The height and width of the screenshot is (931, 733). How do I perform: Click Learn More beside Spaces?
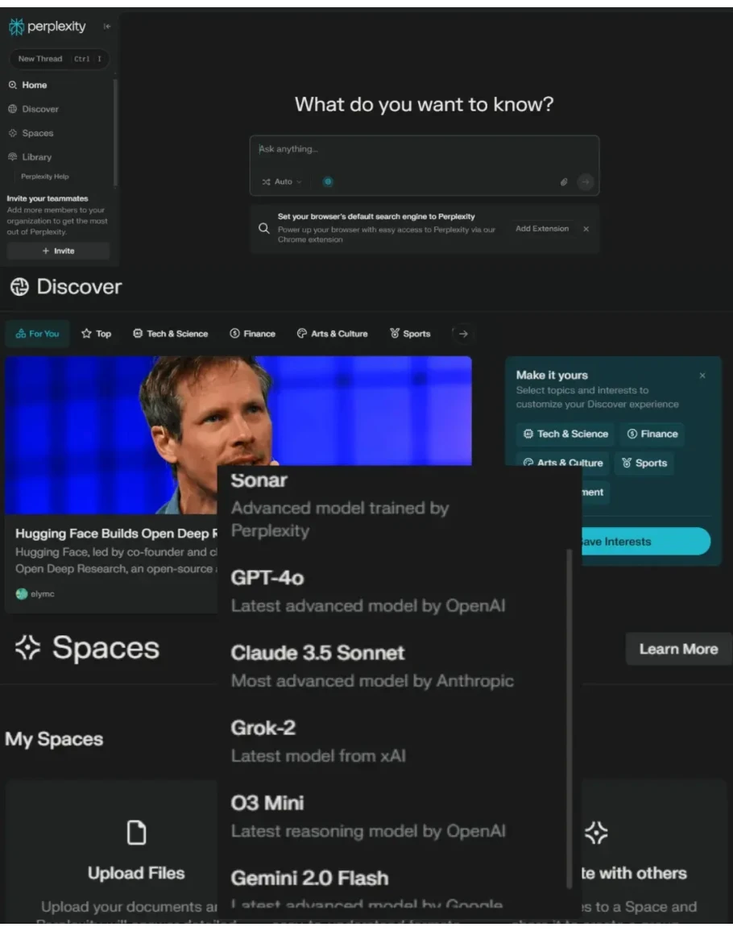click(x=678, y=649)
